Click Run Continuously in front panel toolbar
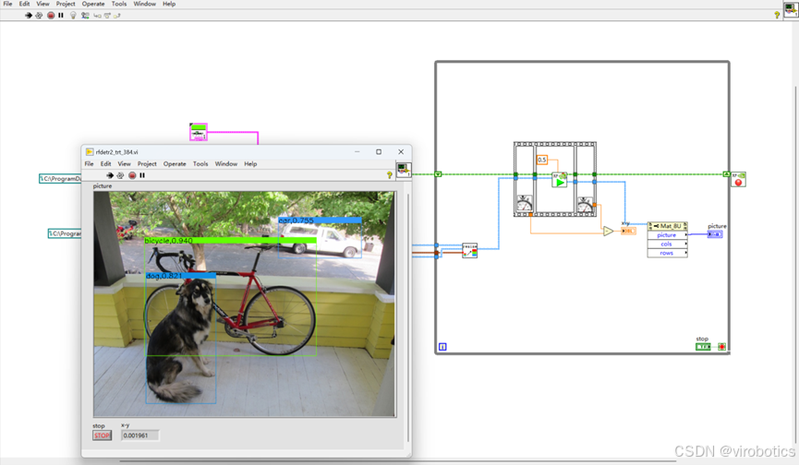The width and height of the screenshot is (799, 465). [x=120, y=175]
